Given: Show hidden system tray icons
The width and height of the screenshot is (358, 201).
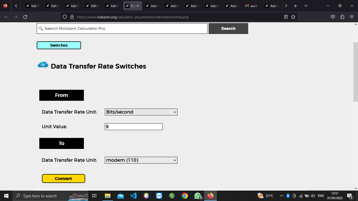Looking at the screenshot, I should (282, 196).
